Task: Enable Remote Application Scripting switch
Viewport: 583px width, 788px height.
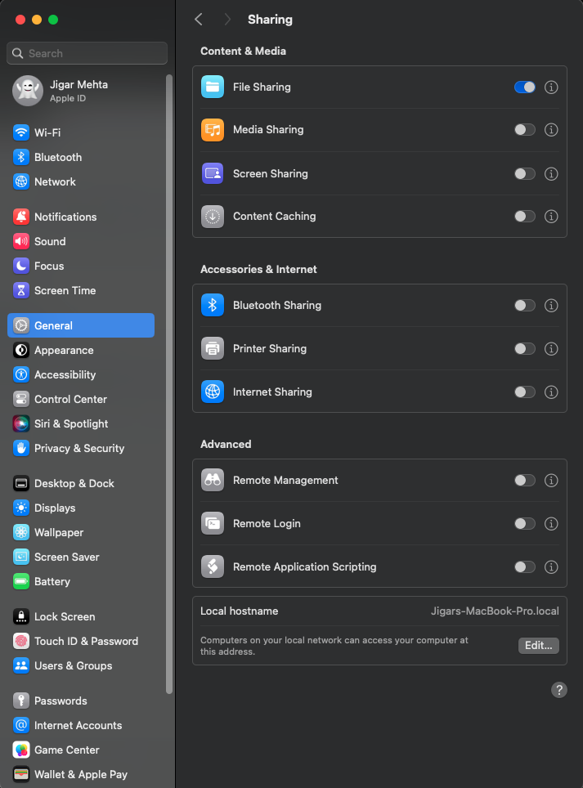Action: coord(525,566)
